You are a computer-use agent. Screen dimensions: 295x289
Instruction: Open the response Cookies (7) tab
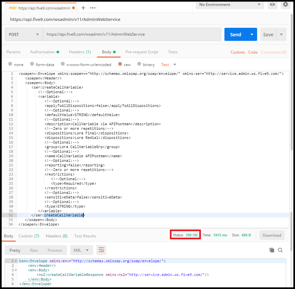tap(29, 236)
